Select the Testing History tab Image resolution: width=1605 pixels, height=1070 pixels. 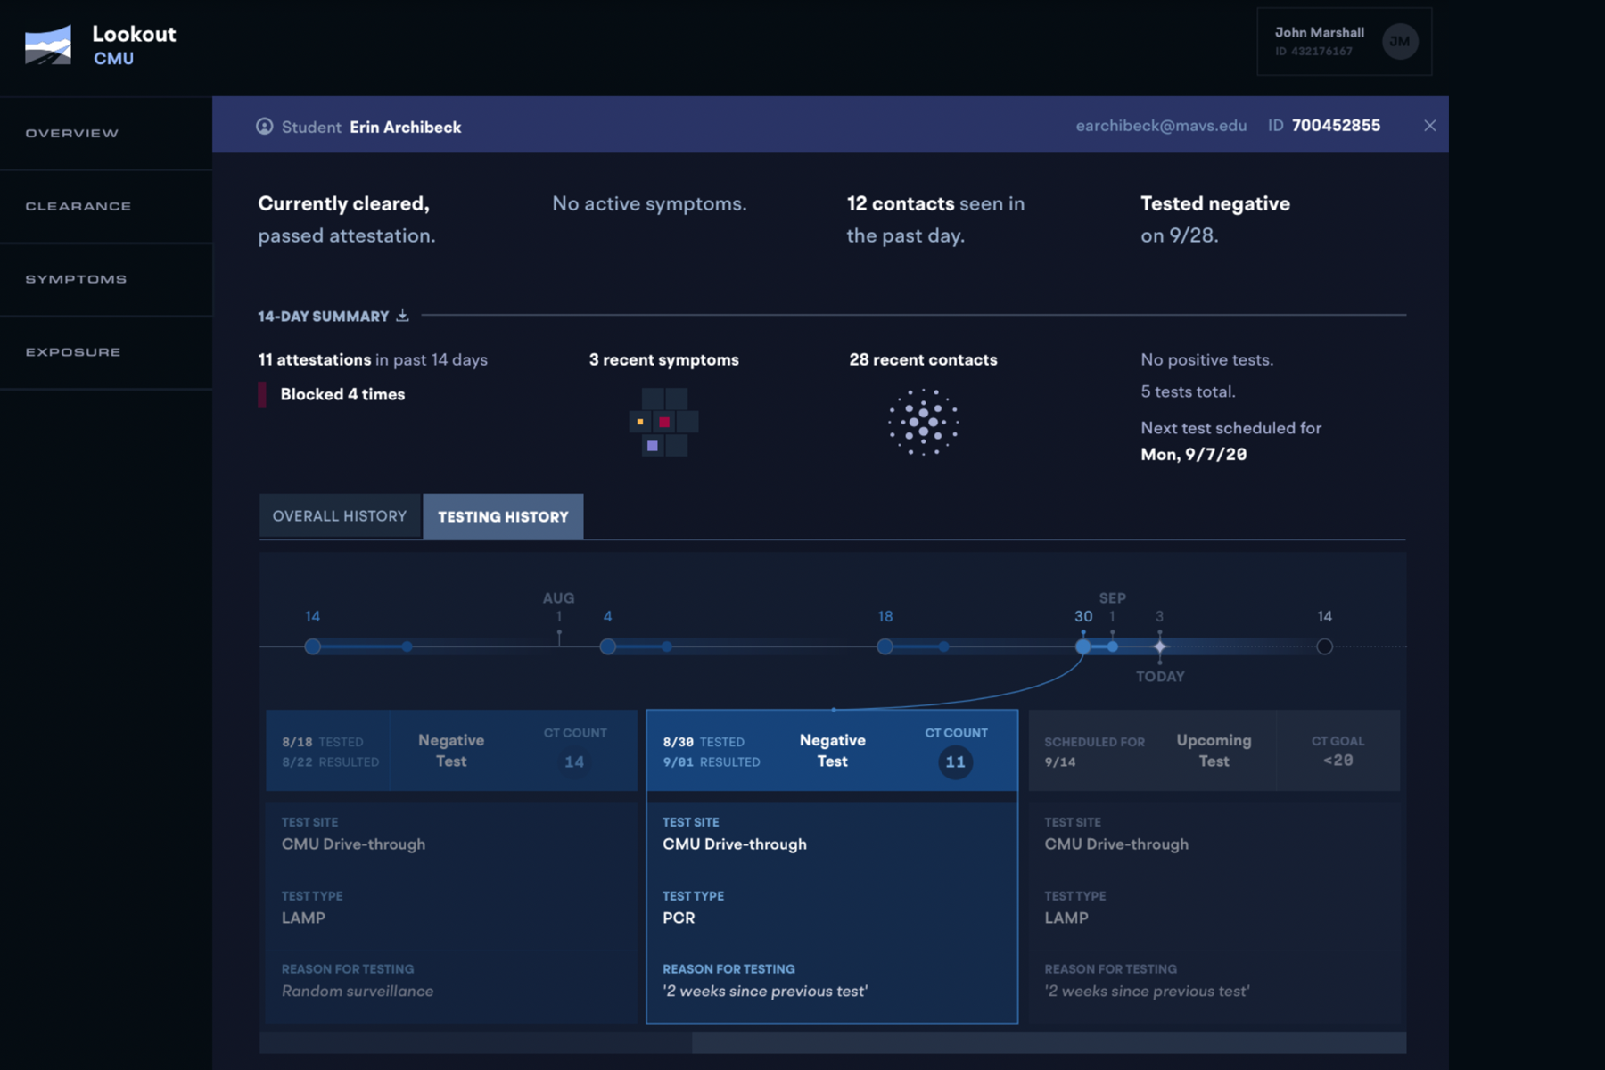[x=503, y=516]
